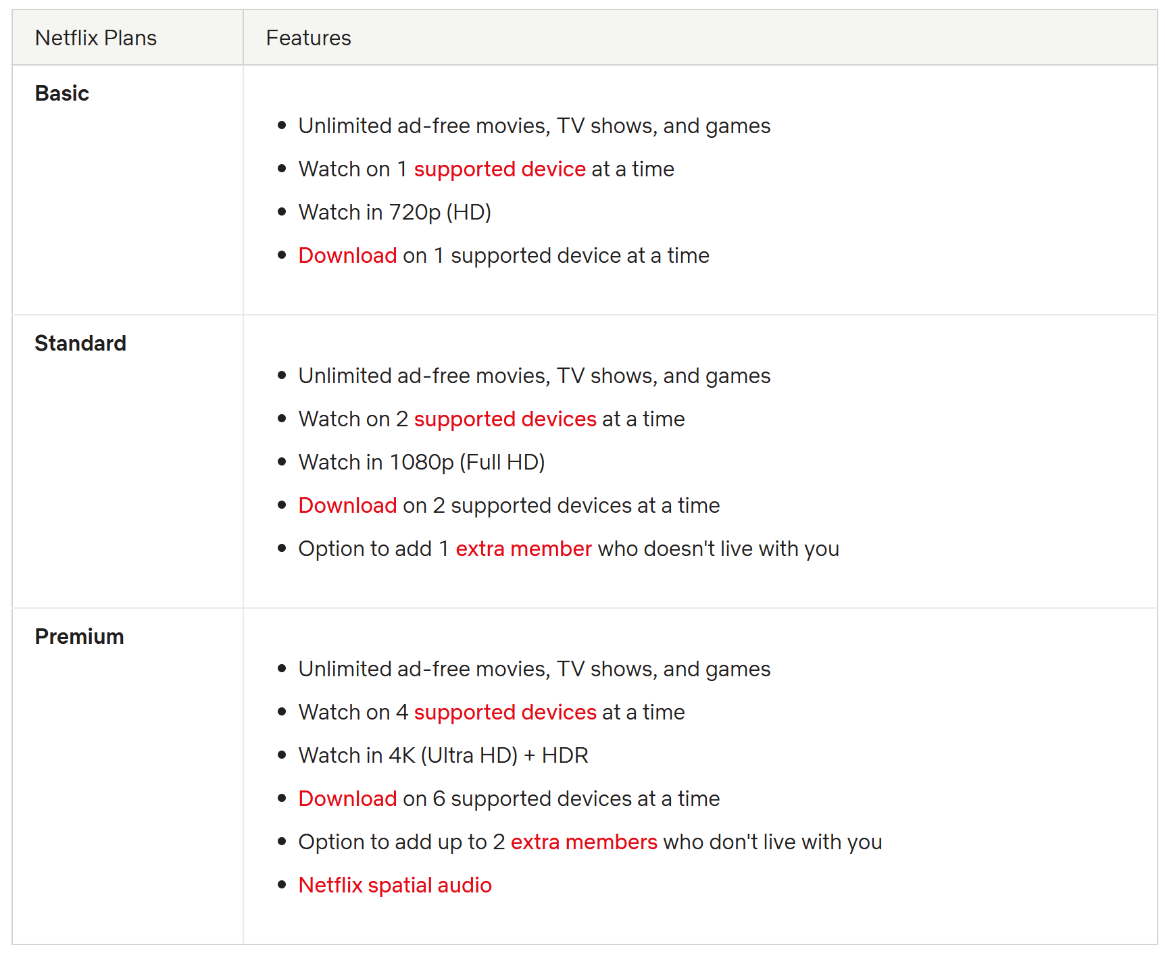Click Premium's Unlimited ad-free movies line
Image resolution: width=1165 pixels, height=958 pixels.
click(535, 669)
